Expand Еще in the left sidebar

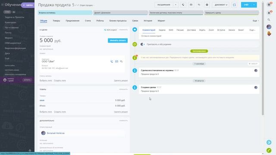coord(7,59)
